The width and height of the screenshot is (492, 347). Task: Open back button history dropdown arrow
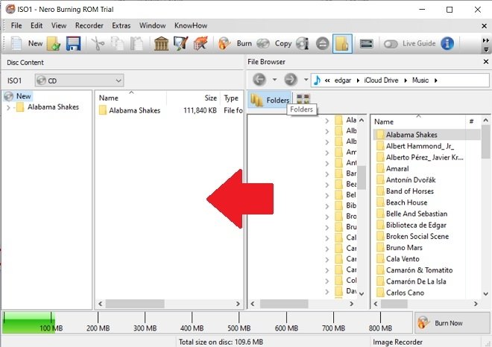274,80
